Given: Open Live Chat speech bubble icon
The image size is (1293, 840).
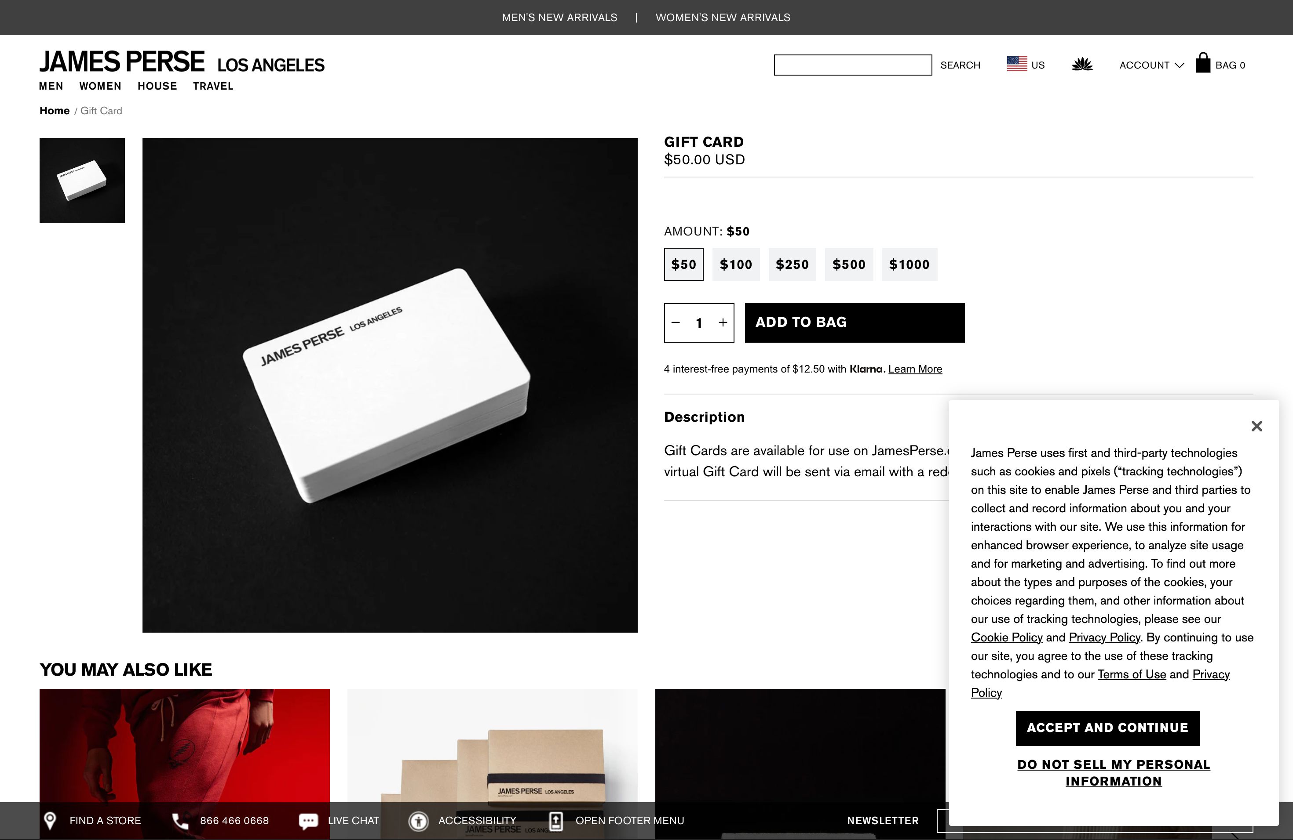Looking at the screenshot, I should point(308,821).
